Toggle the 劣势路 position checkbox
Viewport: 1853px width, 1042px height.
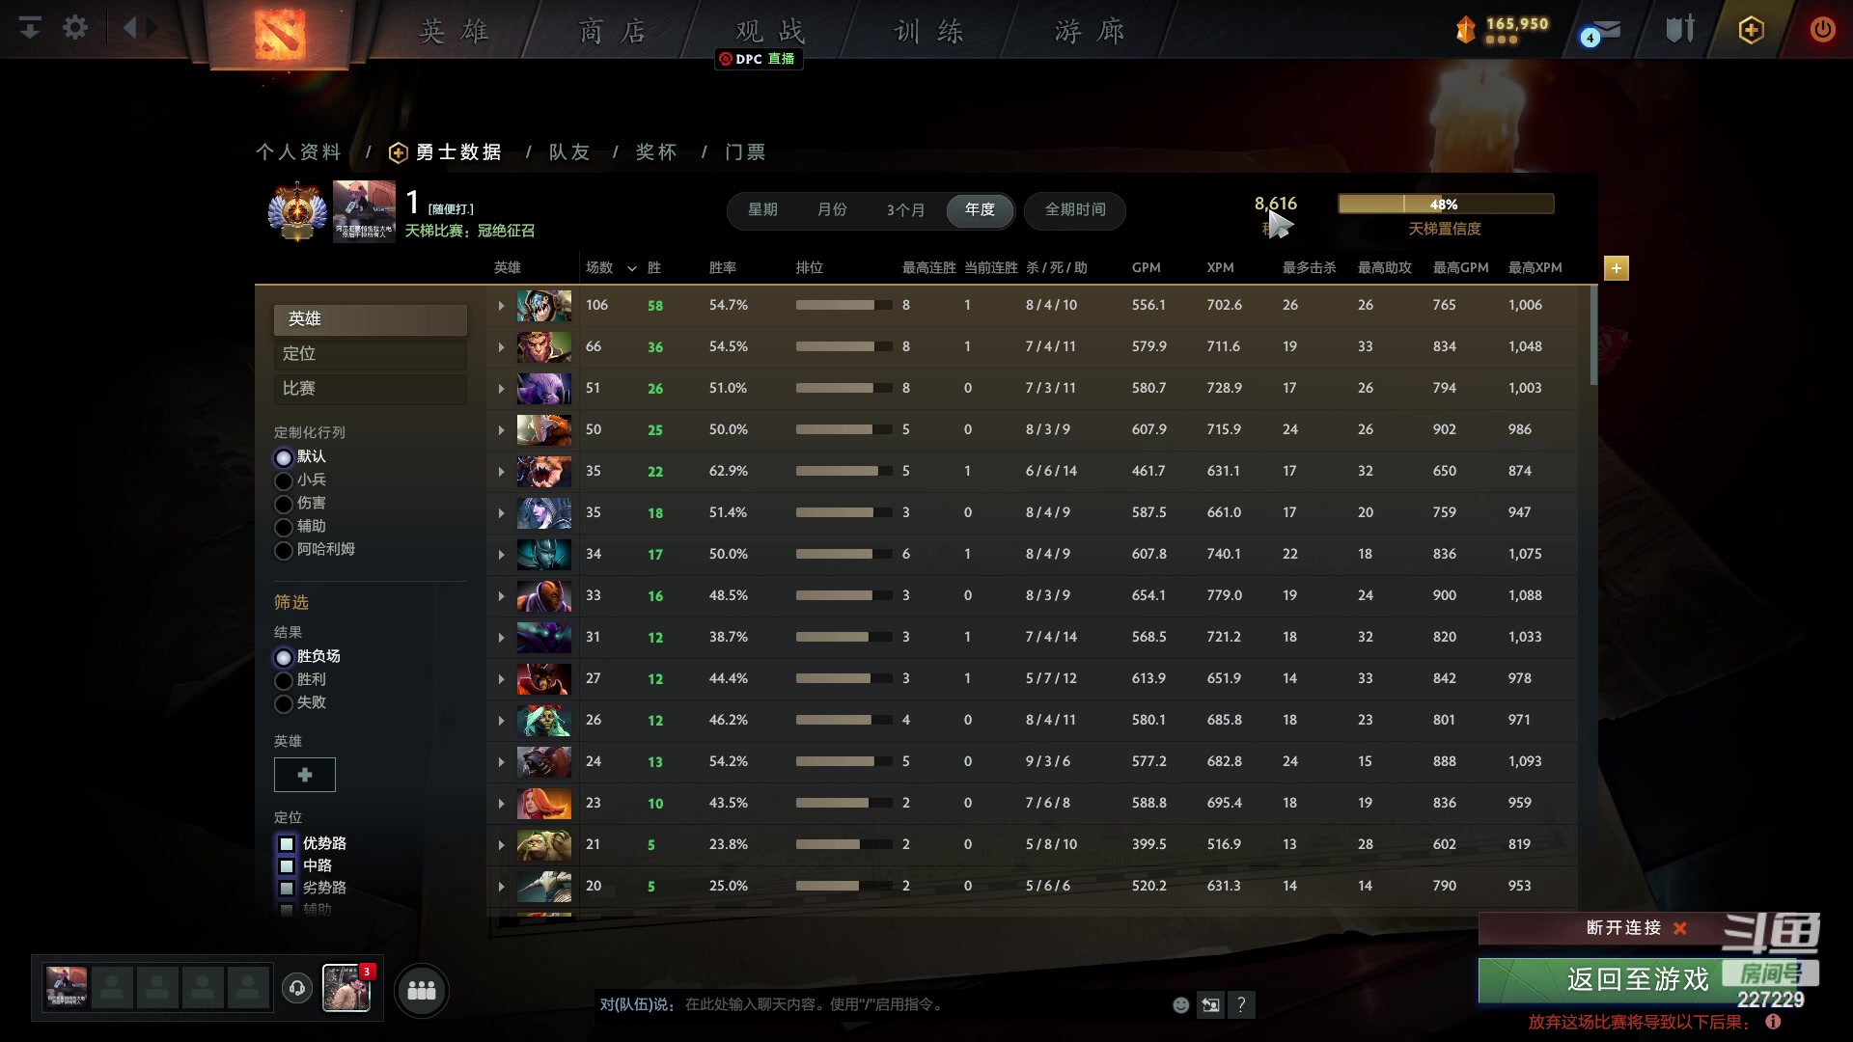[287, 889]
